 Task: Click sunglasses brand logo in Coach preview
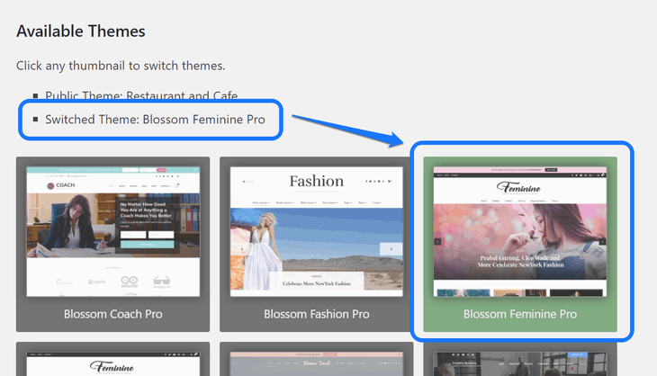point(162,282)
